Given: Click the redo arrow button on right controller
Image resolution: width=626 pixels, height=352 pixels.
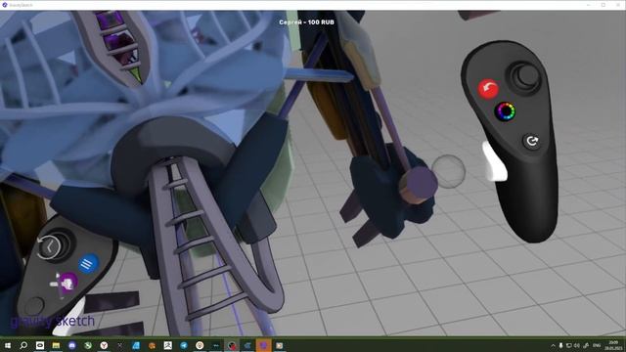Looking at the screenshot, I should tap(532, 141).
